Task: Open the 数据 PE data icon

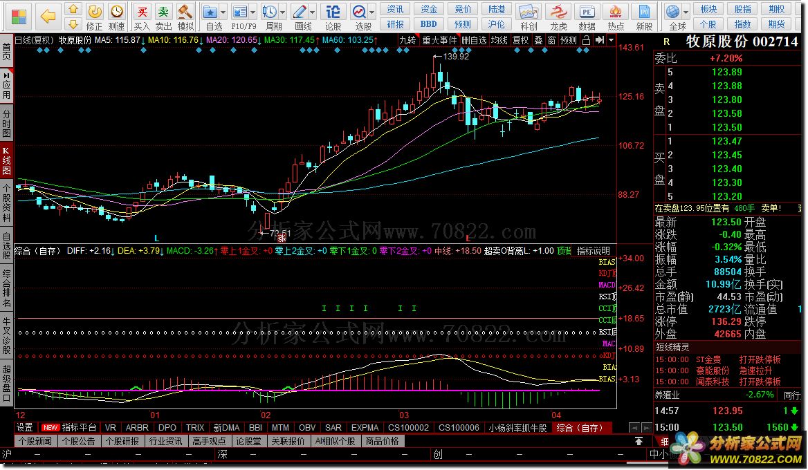Action: pyautogui.click(x=587, y=17)
